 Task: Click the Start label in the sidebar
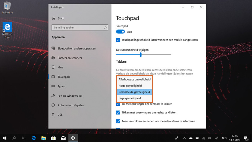tap(61, 18)
